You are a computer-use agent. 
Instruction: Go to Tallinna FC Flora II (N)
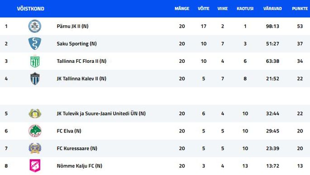(x=81, y=61)
